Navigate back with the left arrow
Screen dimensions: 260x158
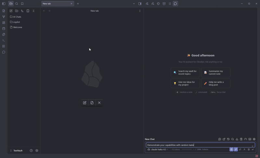(44, 11)
